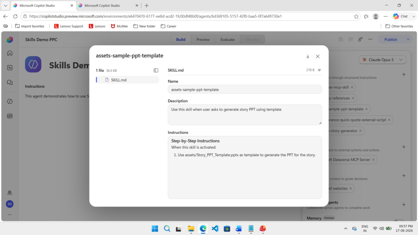Click Import favorites bookmark
This screenshot has height=235, width=418.
29,26
